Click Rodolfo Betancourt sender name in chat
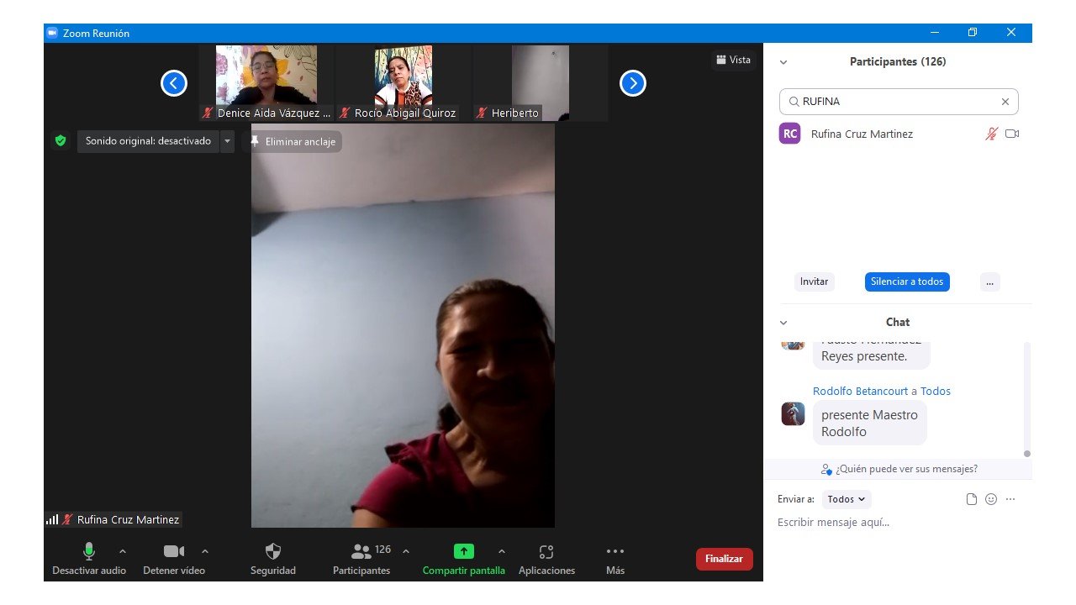 (x=860, y=391)
